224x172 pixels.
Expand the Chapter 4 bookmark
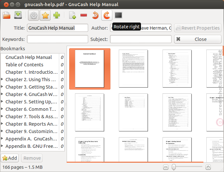(2, 94)
